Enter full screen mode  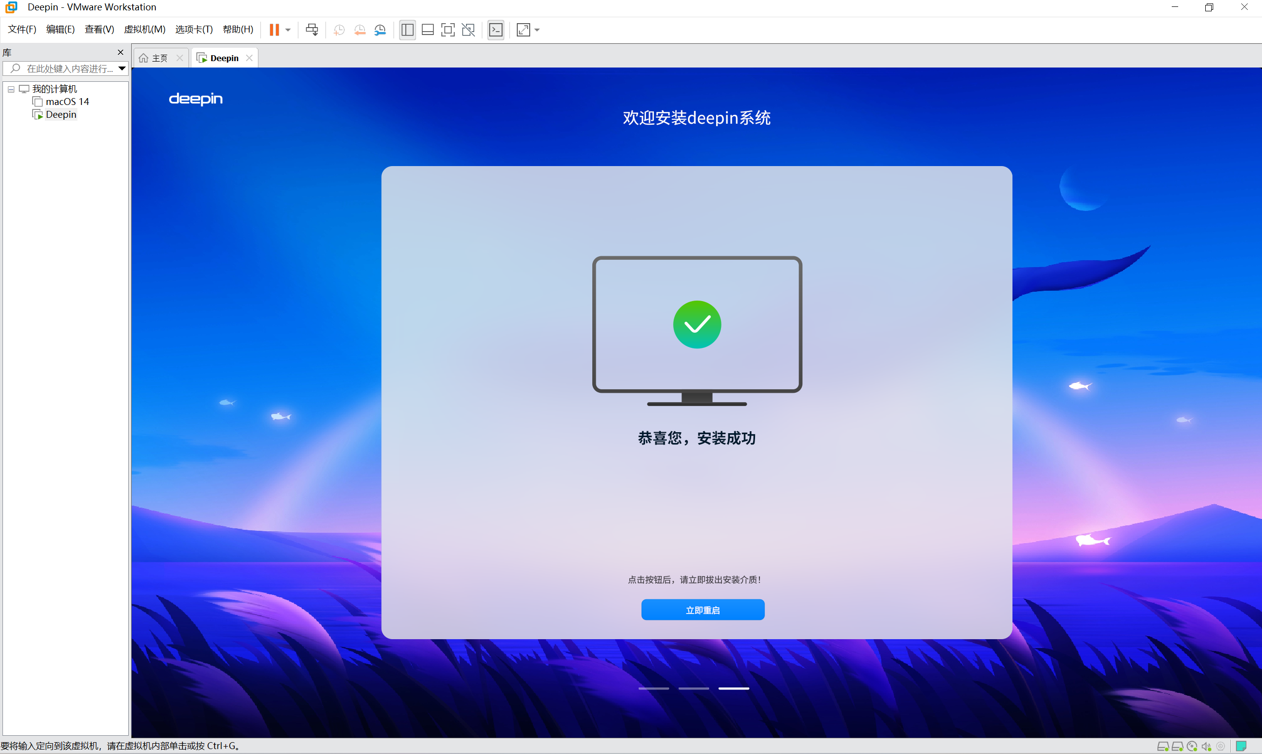click(448, 30)
